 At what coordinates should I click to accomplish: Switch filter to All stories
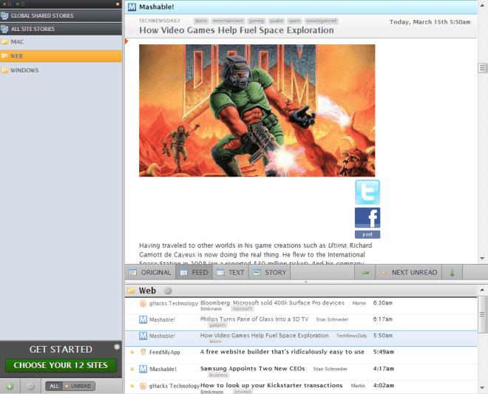point(54,386)
